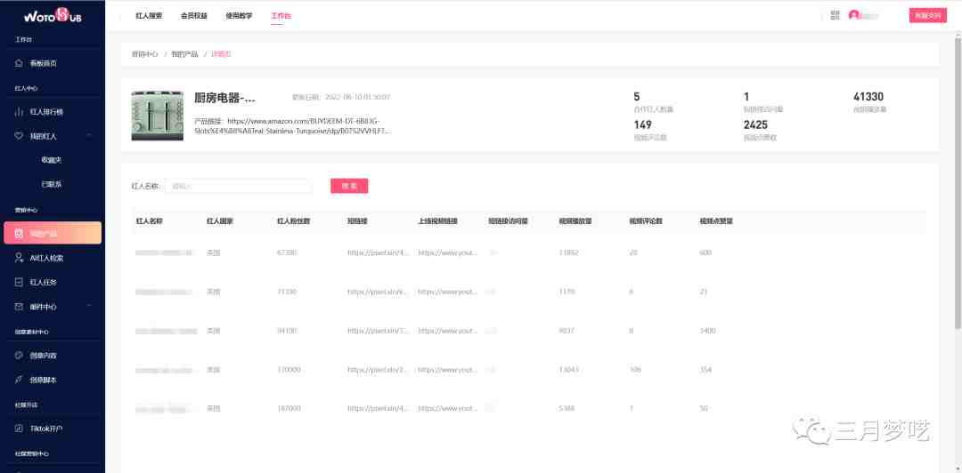The image size is (962, 473).
Task: Click the WotoHub logo
Action: (x=53, y=15)
